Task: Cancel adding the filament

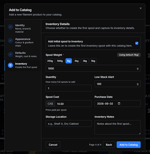Action: 53,145
